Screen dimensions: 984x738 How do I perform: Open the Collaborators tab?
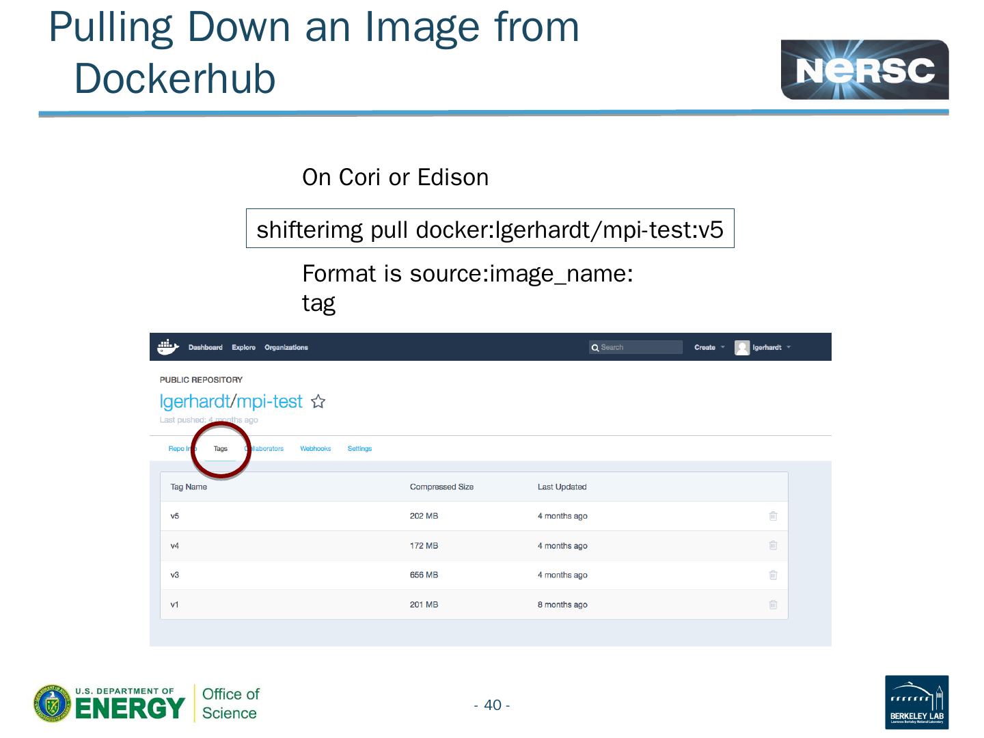(264, 448)
